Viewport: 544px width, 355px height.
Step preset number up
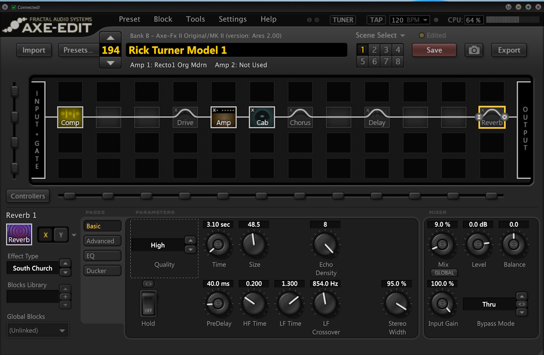pyautogui.click(x=111, y=38)
